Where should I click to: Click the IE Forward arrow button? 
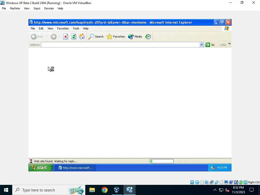53,37
